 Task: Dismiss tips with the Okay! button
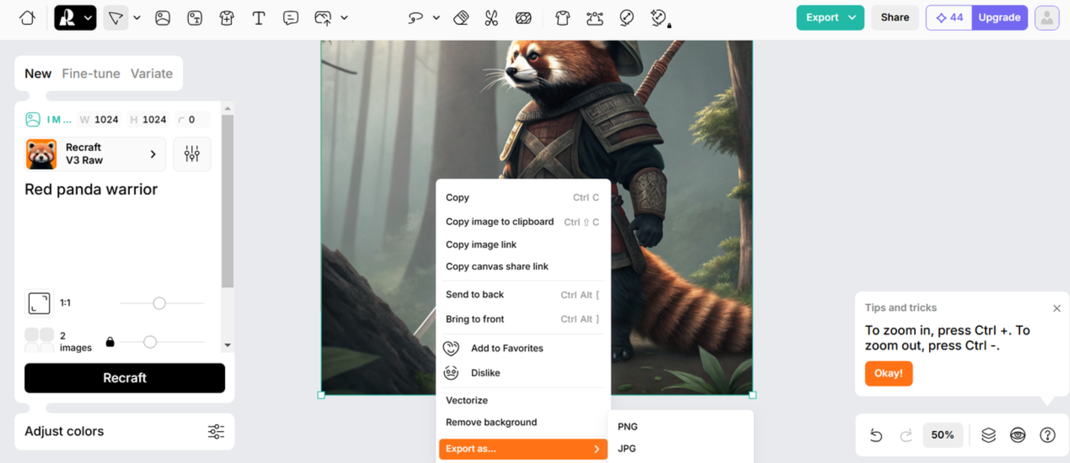point(889,374)
